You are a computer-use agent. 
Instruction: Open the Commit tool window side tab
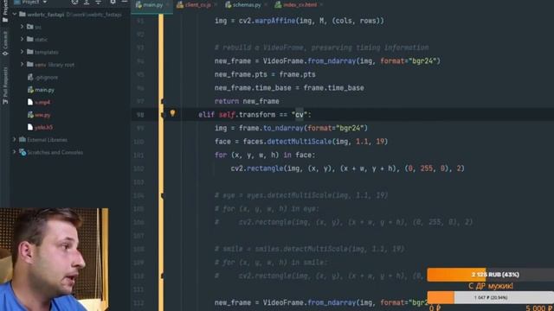click(4, 43)
